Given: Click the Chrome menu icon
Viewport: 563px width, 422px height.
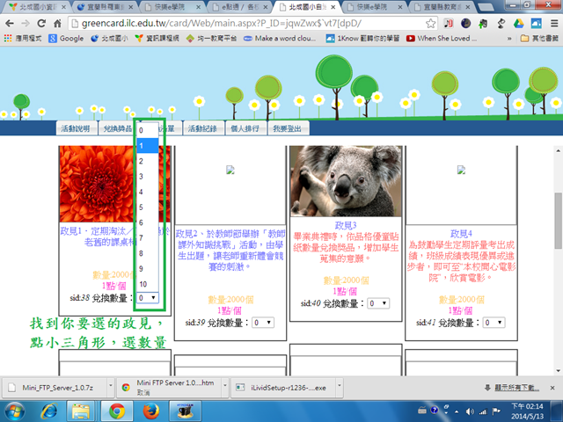Looking at the screenshot, I should click(x=552, y=25).
